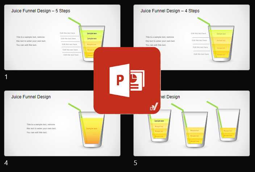Click top 'Edit this text here' label on 4 Steps slide
255x172 pixels.
(198, 33)
